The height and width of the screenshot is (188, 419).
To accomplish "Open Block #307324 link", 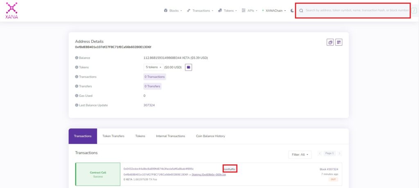I will pyautogui.click(x=329, y=169).
